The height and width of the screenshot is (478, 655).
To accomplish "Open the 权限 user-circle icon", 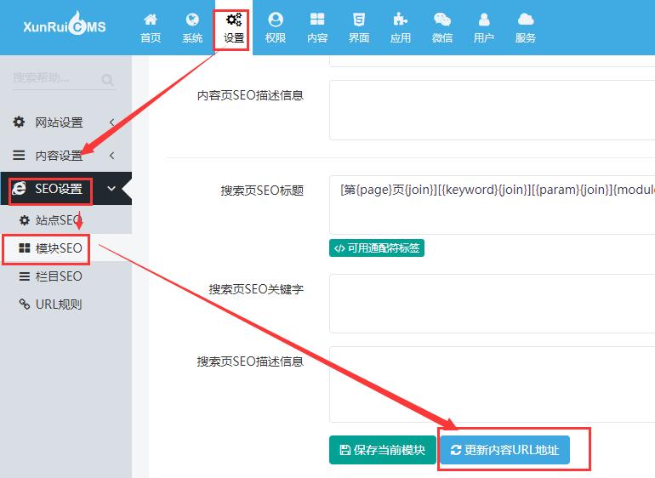I will click(276, 20).
